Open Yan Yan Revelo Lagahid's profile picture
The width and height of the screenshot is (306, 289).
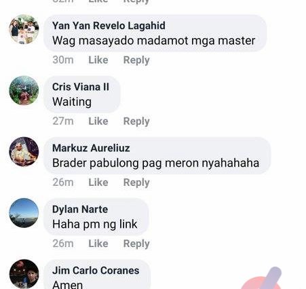pos(24,29)
